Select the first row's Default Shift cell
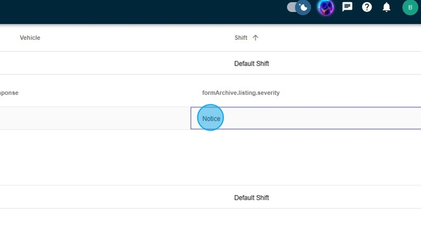 point(251,64)
